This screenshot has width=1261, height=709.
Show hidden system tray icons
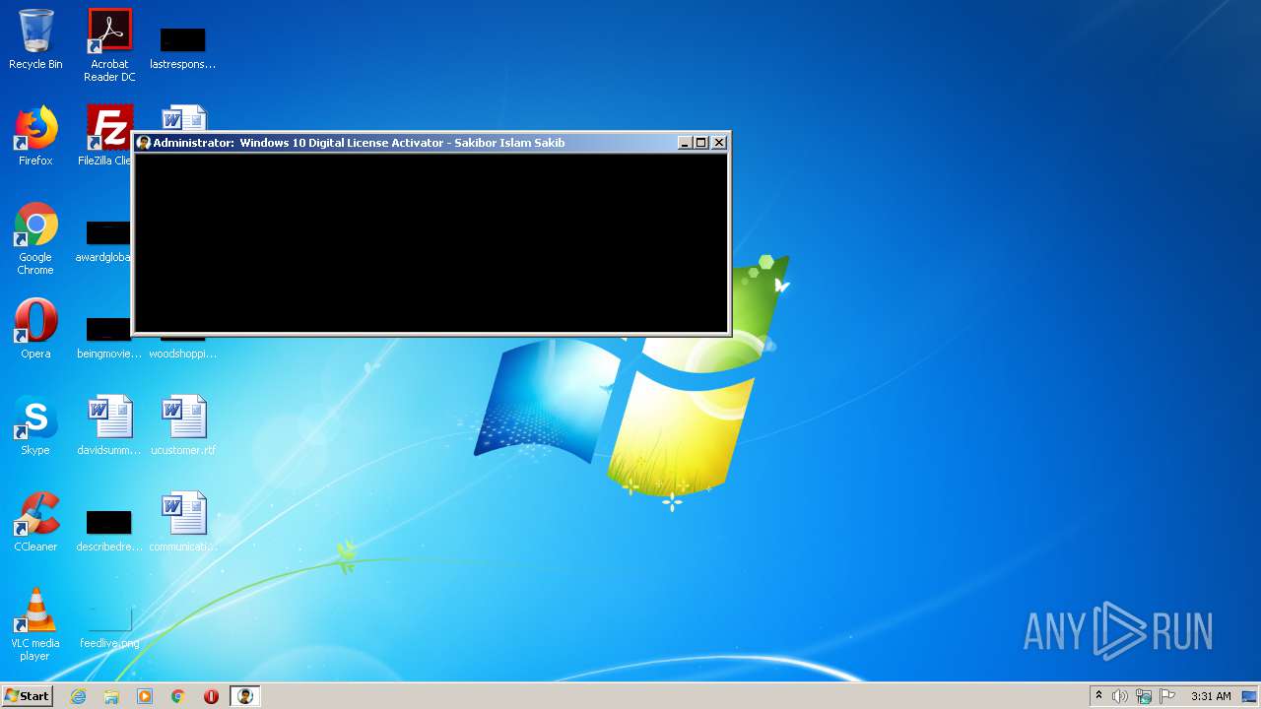(1098, 696)
